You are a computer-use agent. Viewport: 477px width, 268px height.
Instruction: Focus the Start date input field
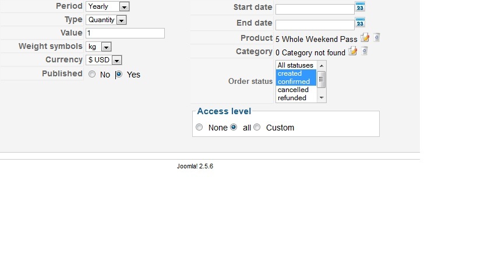pyautogui.click(x=315, y=9)
